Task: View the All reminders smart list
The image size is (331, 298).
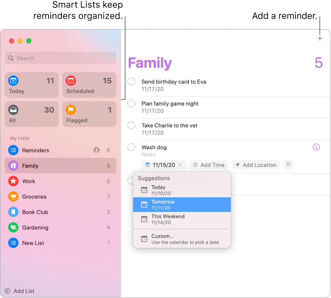Action: [x=31, y=114]
